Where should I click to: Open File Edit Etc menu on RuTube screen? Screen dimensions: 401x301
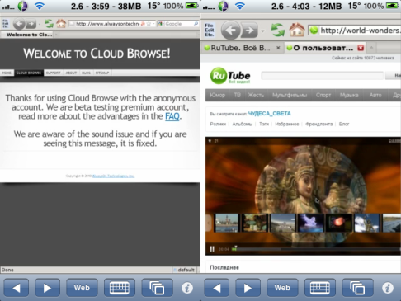[x=210, y=31]
